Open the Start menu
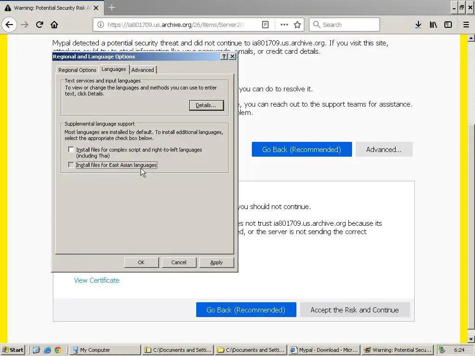The height and width of the screenshot is (356, 475). click(x=13, y=350)
